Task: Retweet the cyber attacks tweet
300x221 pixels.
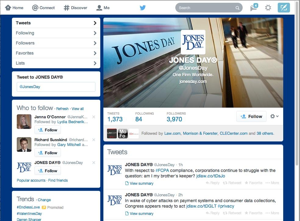Action: pos(232,213)
